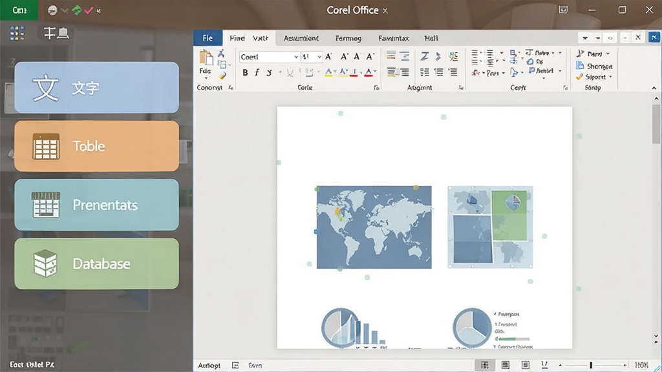Click the decrease indent icon
The width and height of the screenshot is (662, 372).
coord(439,72)
